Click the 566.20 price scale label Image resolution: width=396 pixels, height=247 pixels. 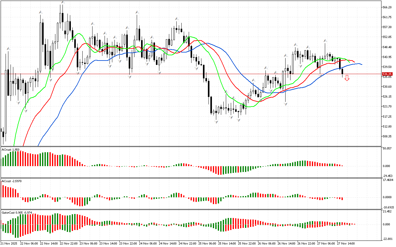[x=387, y=7]
